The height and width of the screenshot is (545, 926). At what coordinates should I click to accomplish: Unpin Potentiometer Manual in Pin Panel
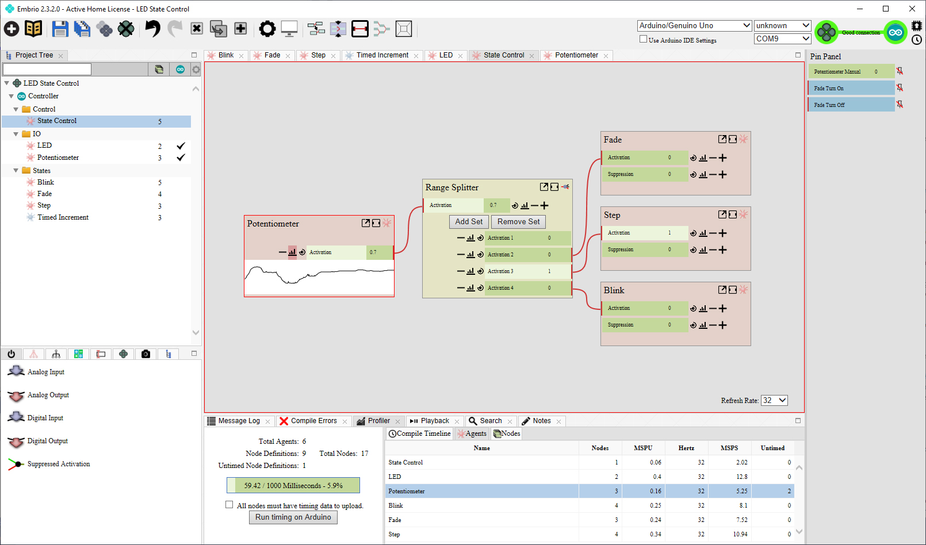point(900,71)
